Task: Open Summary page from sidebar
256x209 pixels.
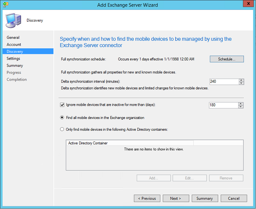Action: click(x=15, y=66)
